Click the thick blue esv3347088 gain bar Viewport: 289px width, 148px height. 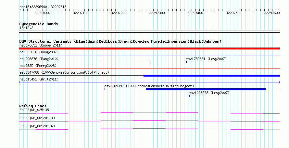coord(212,76)
